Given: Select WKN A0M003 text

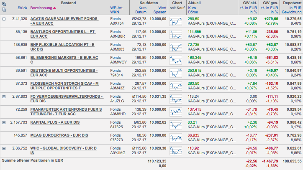Looking at the screenshot, I should coord(117,49).
